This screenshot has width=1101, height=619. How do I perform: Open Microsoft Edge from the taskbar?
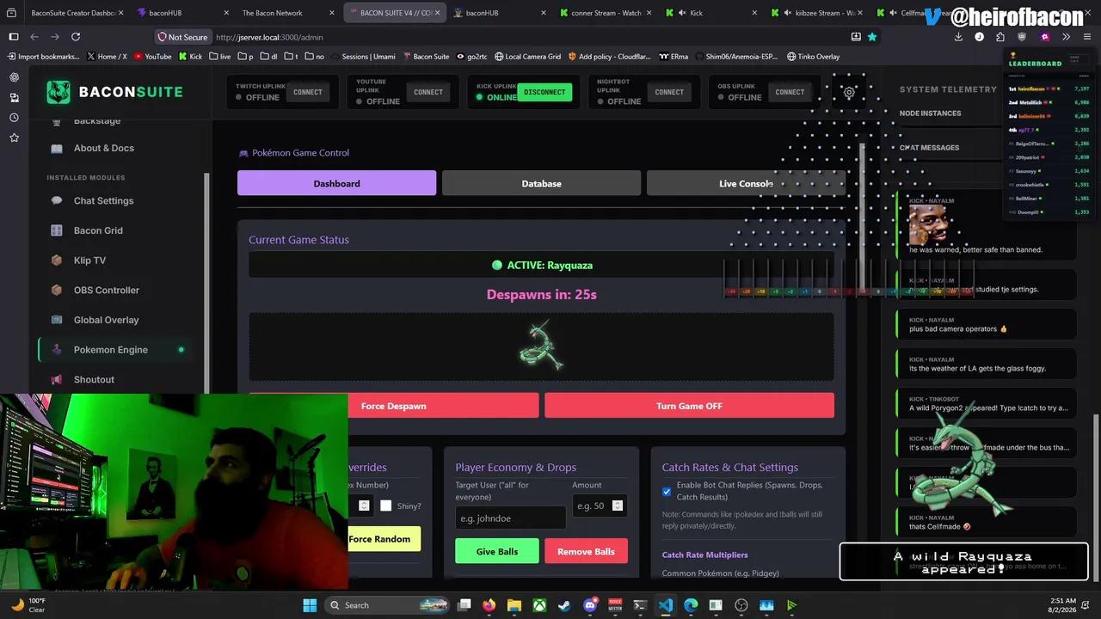pyautogui.click(x=691, y=605)
